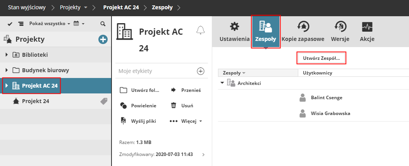Open the Więcej dropdown menu
The height and width of the screenshot is (166, 409).
pos(187,121)
